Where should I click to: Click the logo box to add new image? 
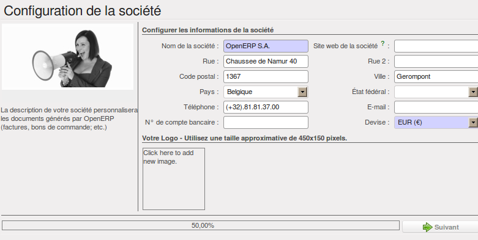(174, 179)
